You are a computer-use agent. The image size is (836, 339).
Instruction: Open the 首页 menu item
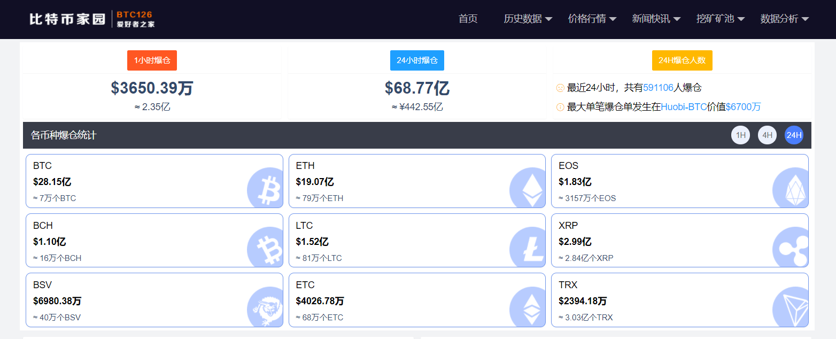pyautogui.click(x=468, y=18)
